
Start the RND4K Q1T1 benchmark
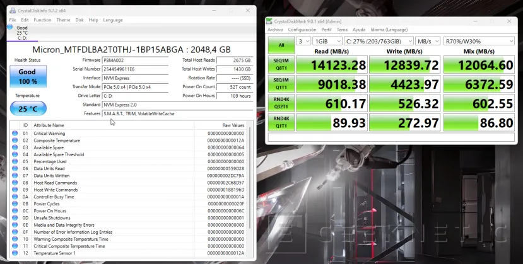[x=281, y=122]
